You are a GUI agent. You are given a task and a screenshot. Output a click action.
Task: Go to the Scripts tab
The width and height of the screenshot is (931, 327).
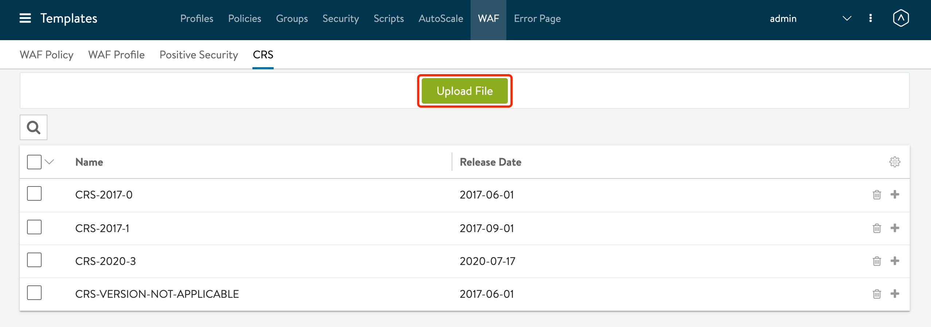389,18
